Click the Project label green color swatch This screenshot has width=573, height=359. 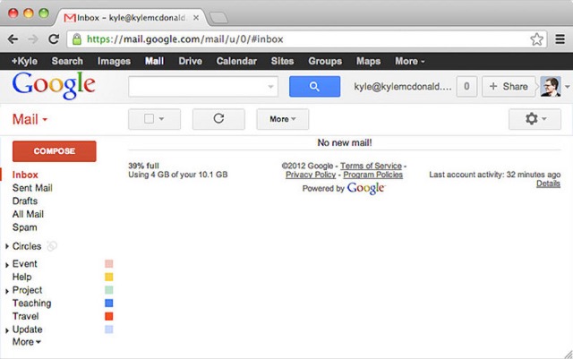(x=109, y=290)
